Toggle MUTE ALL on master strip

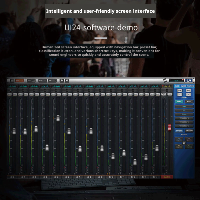[164, 94]
